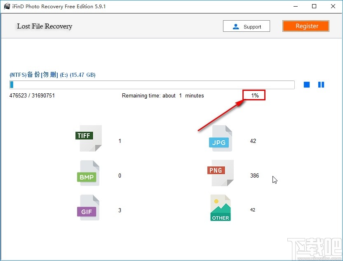Click the PNG count value '386'
The height and width of the screenshot is (261, 343).
point(254,176)
